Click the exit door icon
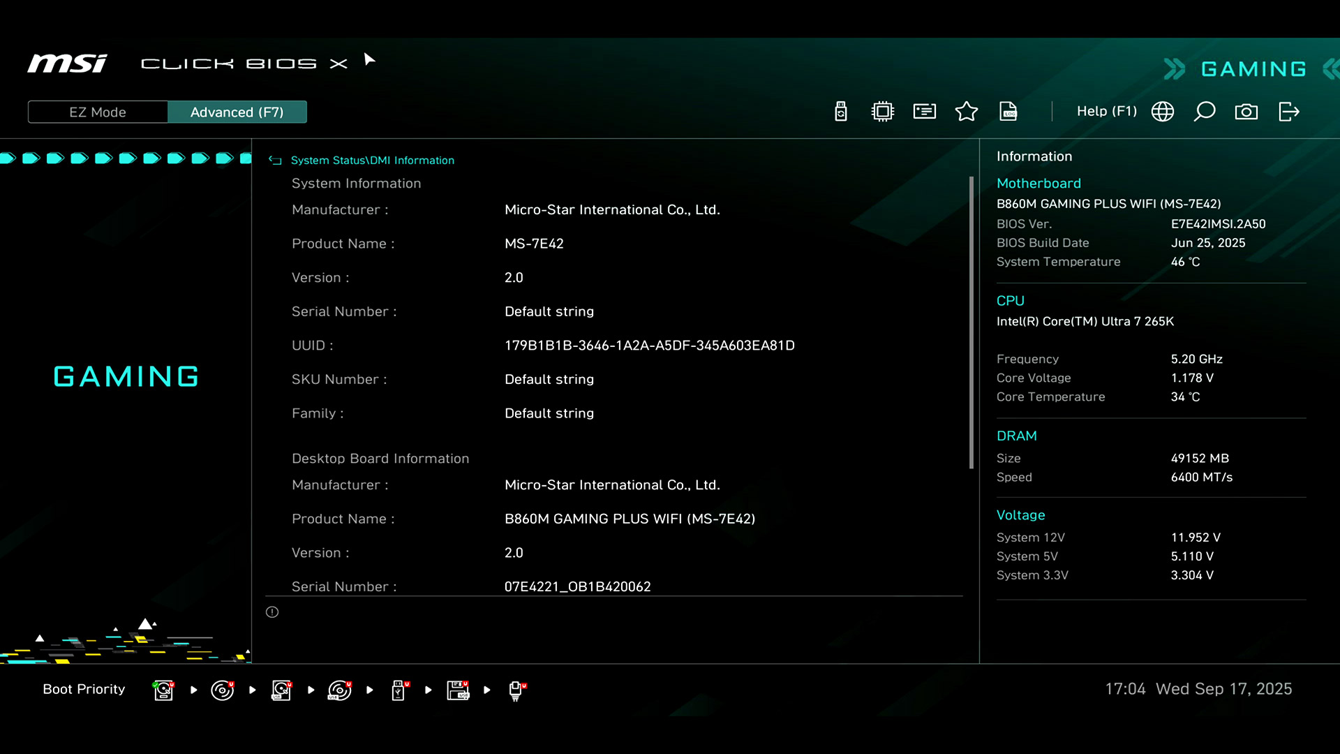Image resolution: width=1340 pixels, height=754 pixels. tap(1288, 112)
